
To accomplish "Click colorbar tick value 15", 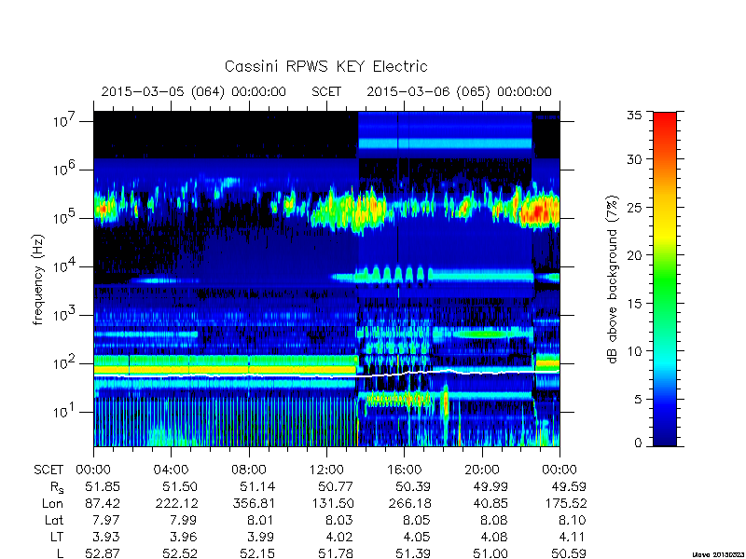I will tap(634, 304).
